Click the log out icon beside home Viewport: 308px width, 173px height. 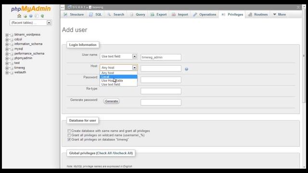coord(26,16)
